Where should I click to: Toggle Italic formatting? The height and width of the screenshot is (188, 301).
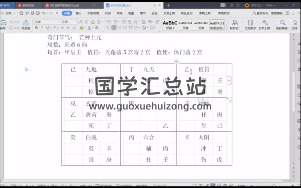[42, 28]
